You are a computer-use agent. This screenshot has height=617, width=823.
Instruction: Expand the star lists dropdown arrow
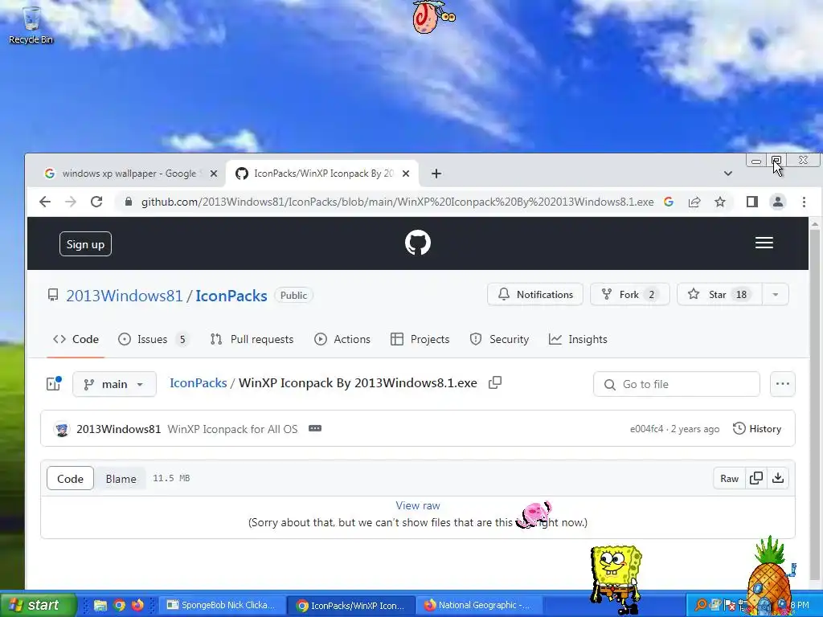776,294
